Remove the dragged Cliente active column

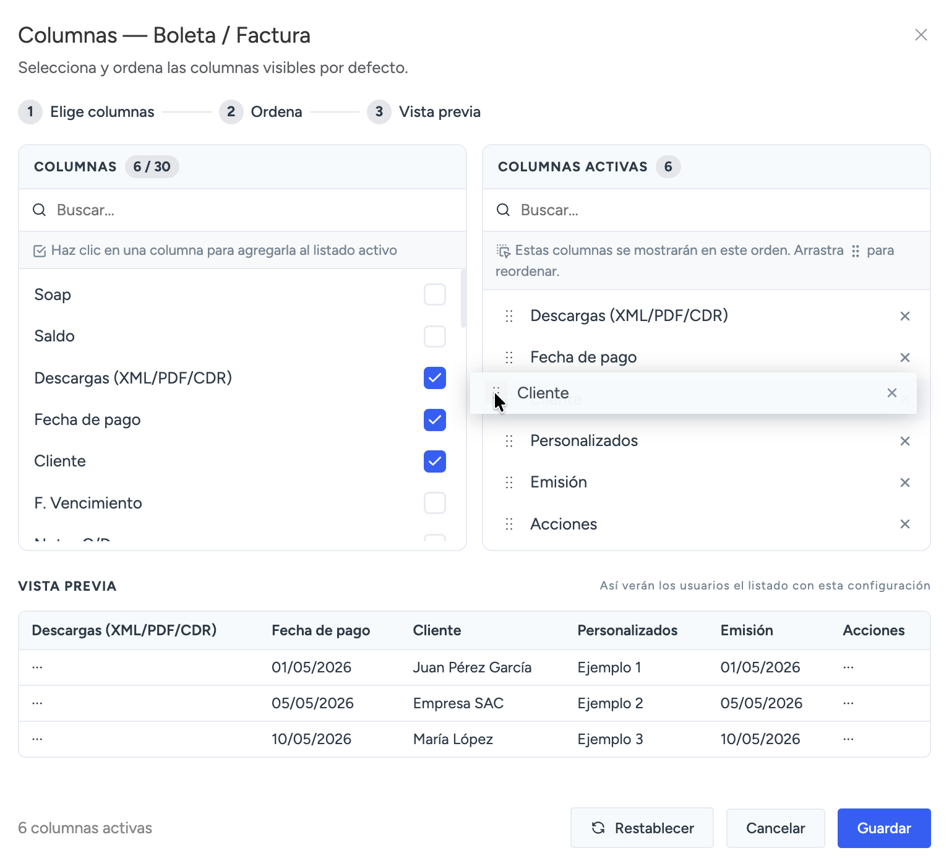[x=891, y=393]
